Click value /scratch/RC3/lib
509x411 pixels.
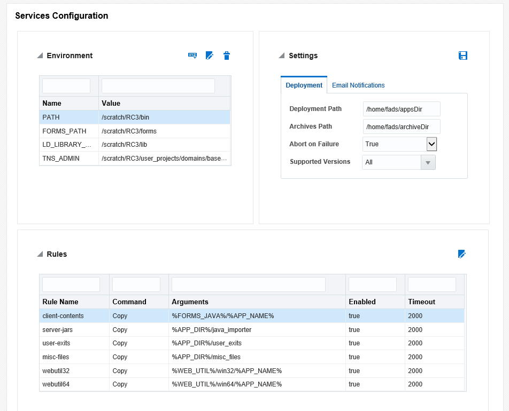(x=125, y=145)
